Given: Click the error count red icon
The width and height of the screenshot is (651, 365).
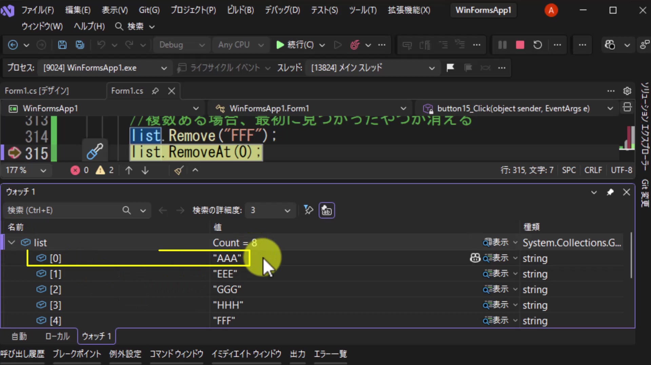Looking at the screenshot, I should point(75,170).
